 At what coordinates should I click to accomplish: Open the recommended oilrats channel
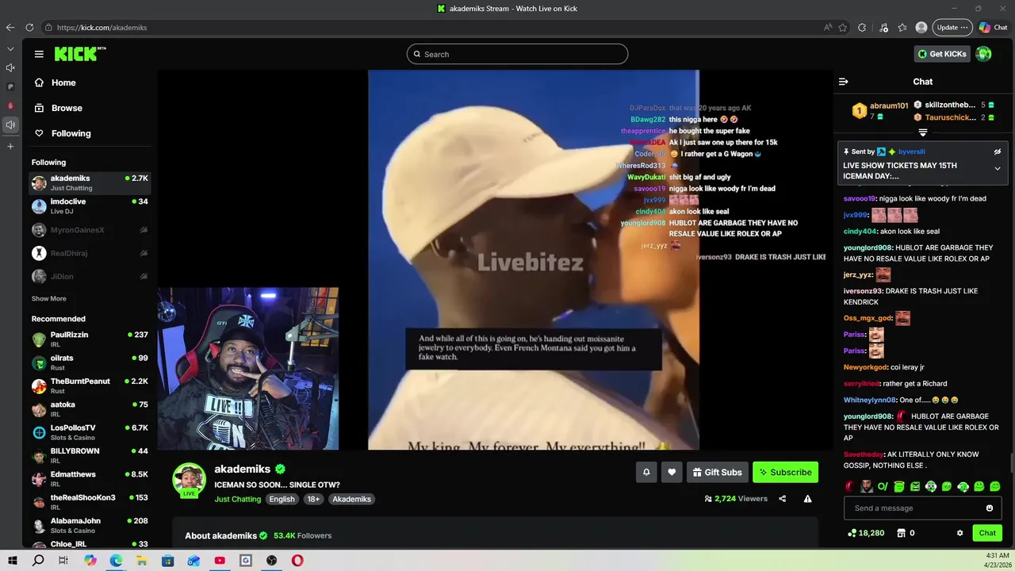[90, 362]
